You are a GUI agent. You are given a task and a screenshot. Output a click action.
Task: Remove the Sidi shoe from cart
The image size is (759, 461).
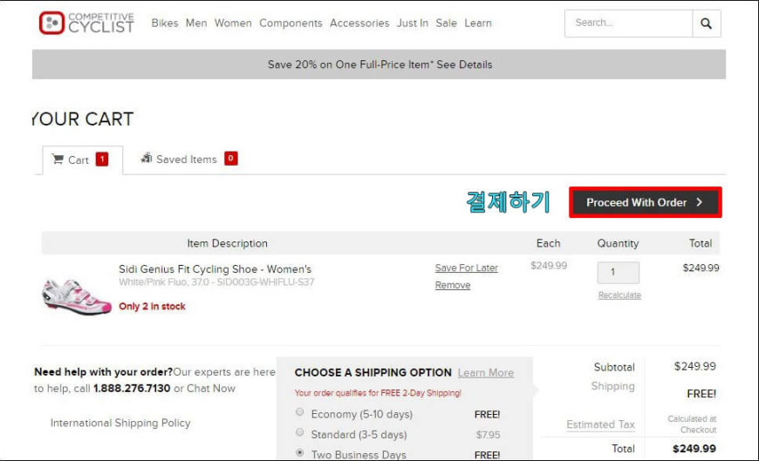tap(453, 285)
